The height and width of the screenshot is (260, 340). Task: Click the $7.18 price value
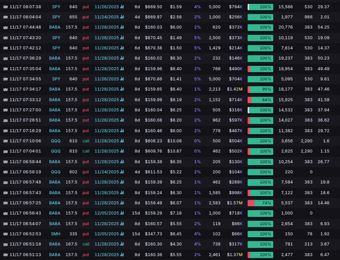176,213
